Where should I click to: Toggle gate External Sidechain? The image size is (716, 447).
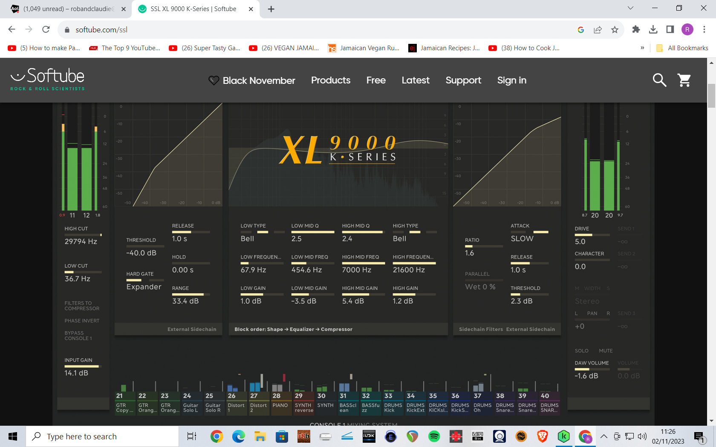[x=192, y=329]
